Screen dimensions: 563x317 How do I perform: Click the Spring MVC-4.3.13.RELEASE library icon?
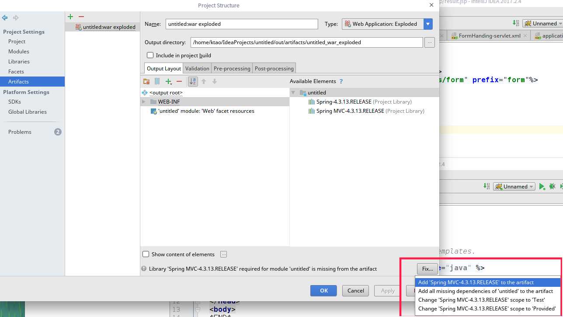(312, 111)
